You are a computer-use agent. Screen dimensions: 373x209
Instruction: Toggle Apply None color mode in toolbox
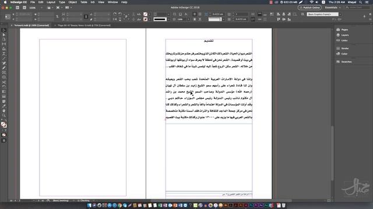(4, 135)
